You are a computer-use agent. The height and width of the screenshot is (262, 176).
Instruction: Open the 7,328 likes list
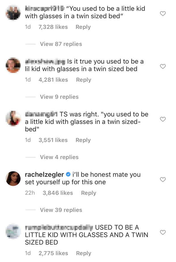tap(53, 27)
